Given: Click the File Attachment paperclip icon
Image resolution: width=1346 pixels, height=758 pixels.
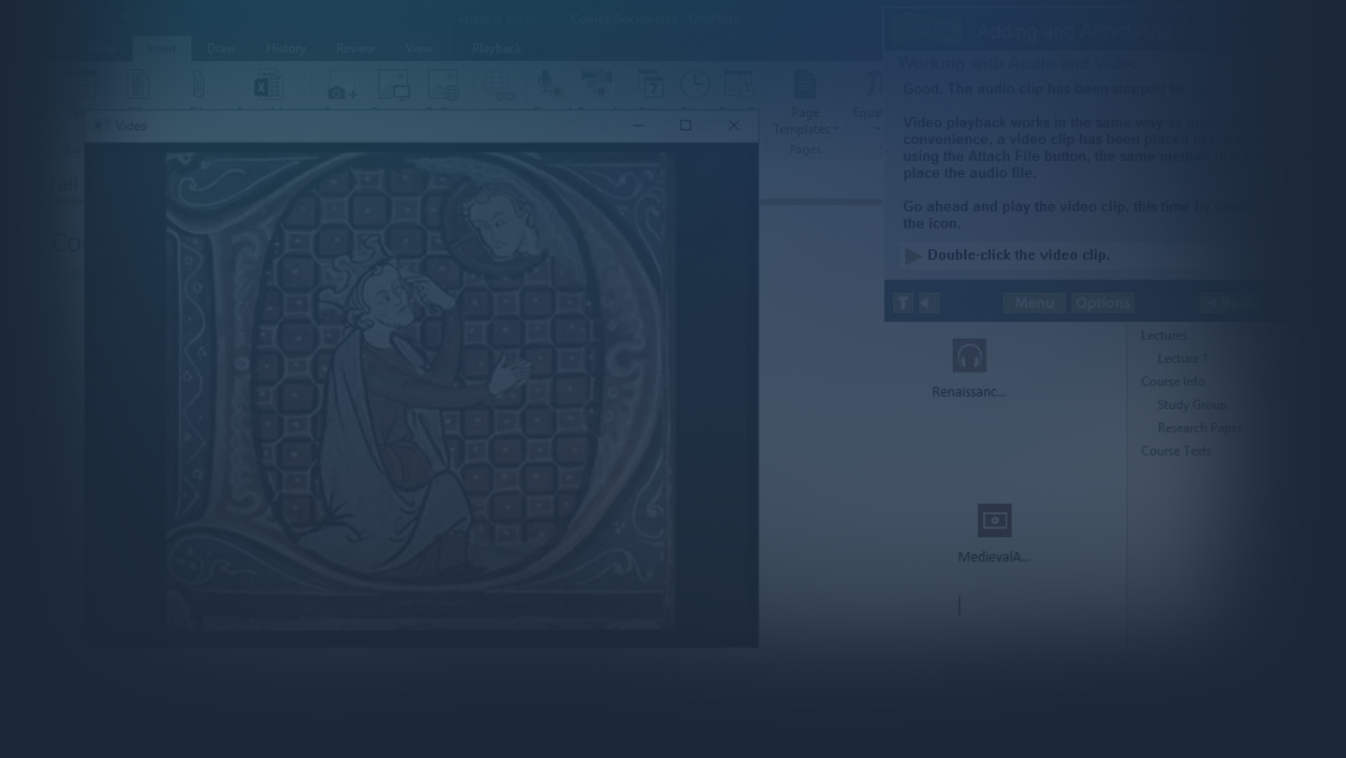Looking at the screenshot, I should 198,85.
